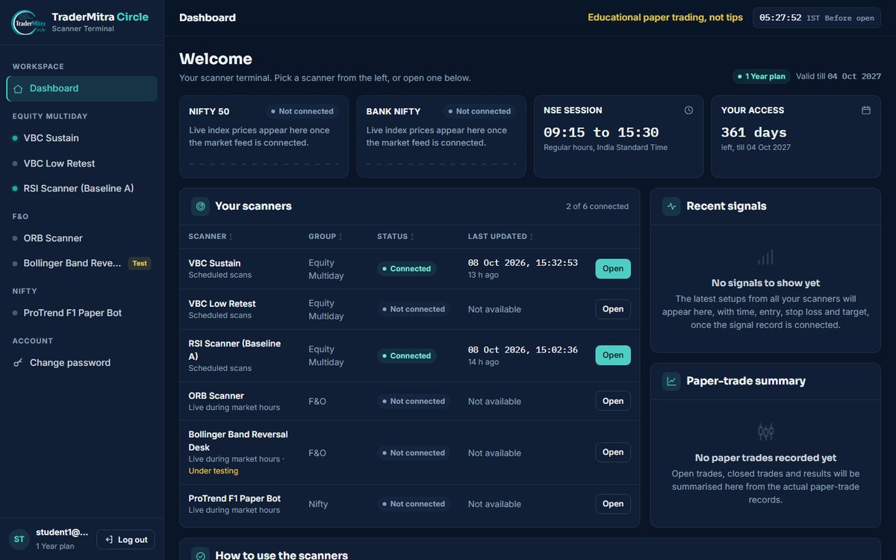This screenshot has height=560, width=896.
Task: Click the pulse icon beside Recent signals
Action: [x=671, y=206]
